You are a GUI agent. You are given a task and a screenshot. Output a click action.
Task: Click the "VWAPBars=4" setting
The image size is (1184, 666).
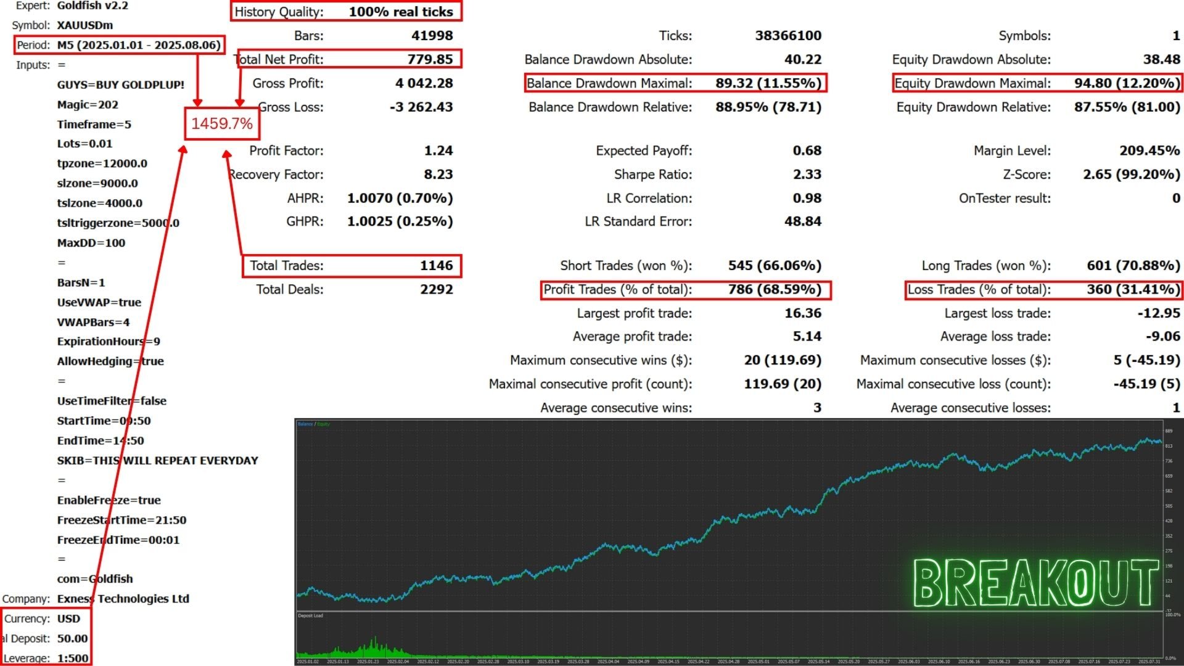93,322
